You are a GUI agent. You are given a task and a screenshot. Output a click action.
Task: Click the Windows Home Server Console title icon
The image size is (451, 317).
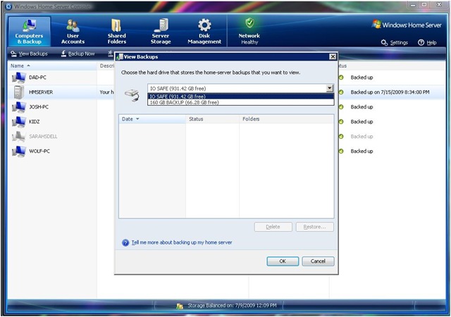pyautogui.click(x=8, y=6)
